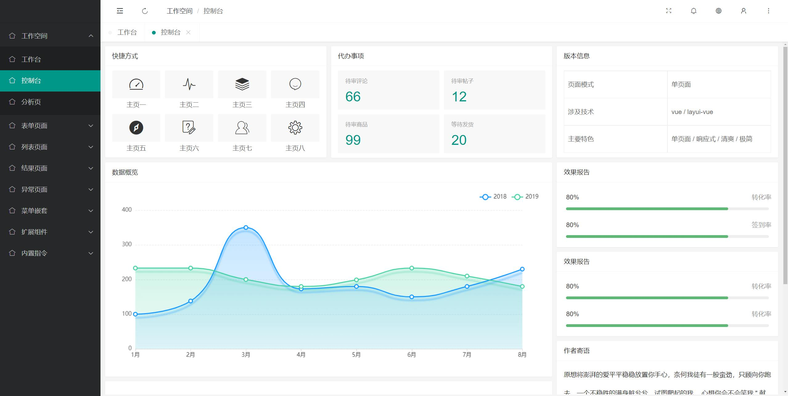Close the 控制台 tab with its X
This screenshot has height=396, width=788.
coord(188,32)
